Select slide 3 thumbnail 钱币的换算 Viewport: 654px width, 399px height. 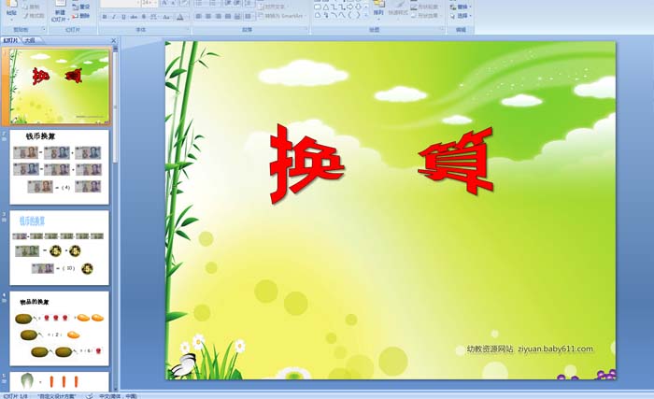pos(59,248)
